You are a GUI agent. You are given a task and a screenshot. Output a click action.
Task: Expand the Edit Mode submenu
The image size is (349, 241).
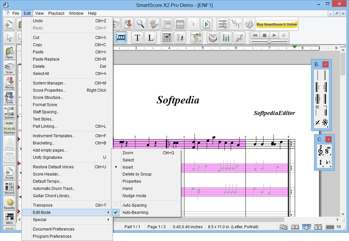[x=67, y=213]
